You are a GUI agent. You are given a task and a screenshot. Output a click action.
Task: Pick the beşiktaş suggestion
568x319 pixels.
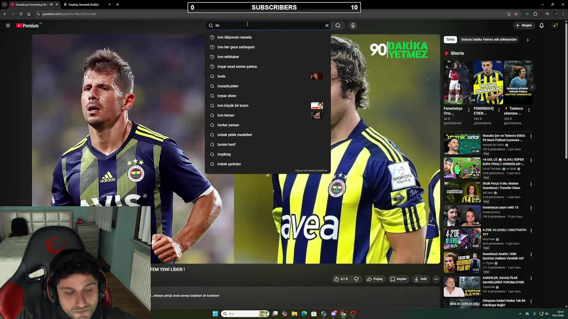click(268, 154)
